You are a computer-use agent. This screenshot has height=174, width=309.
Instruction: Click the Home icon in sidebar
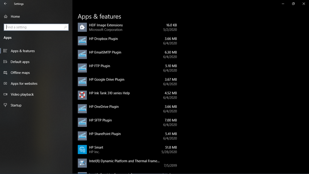tap(5, 17)
